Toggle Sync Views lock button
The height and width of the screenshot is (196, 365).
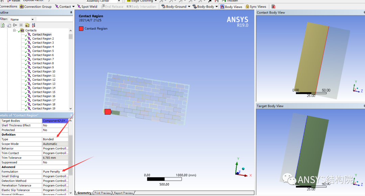[256, 6]
